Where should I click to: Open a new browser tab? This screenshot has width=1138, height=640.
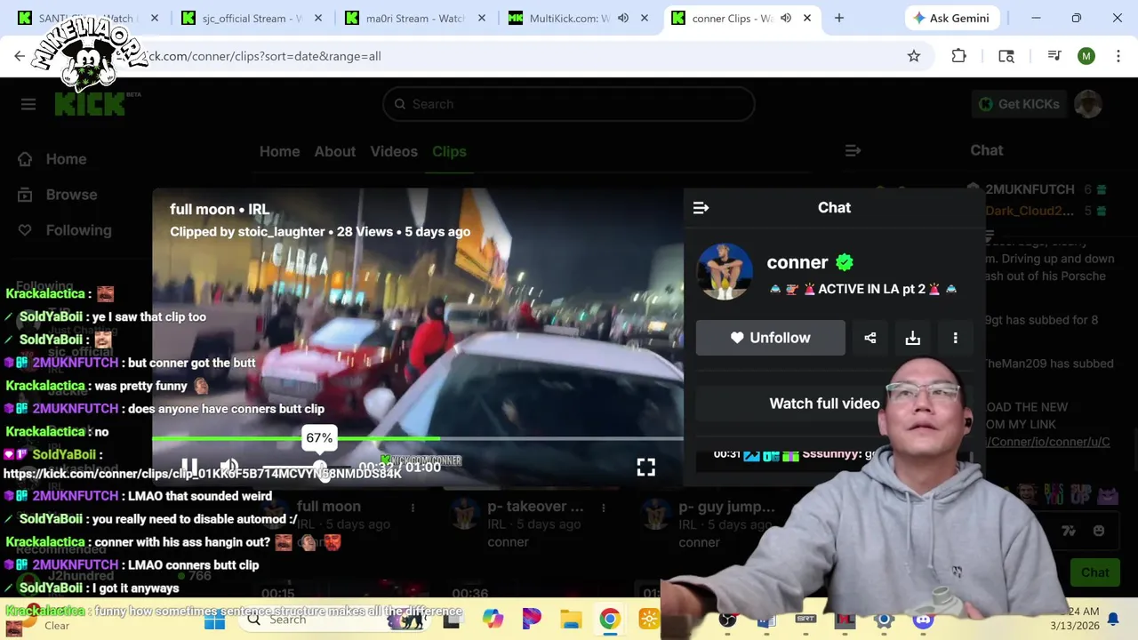(838, 18)
